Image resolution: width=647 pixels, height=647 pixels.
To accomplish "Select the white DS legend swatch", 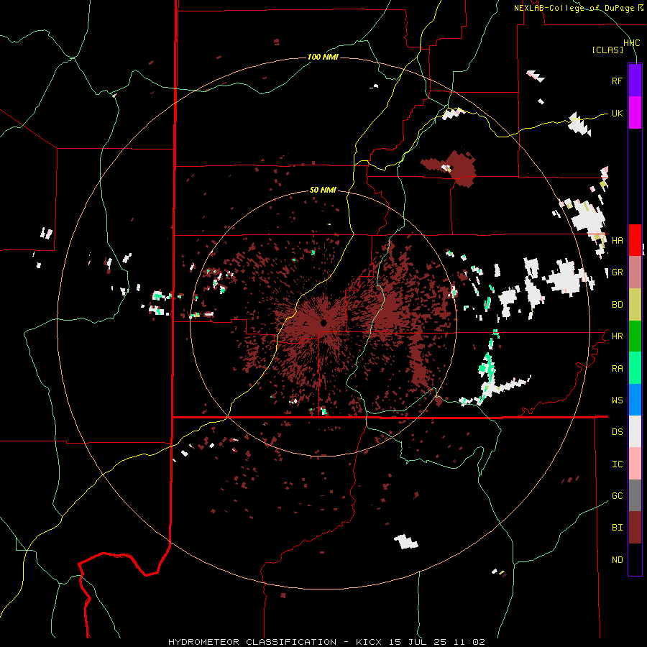I will coord(635,431).
